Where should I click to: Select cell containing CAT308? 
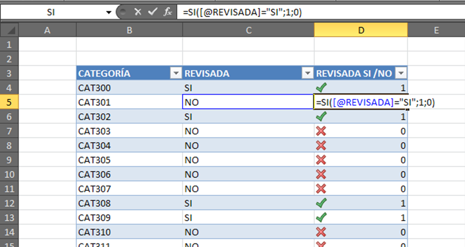coord(129,204)
